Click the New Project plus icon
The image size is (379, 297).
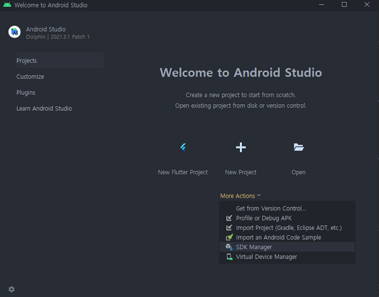pyautogui.click(x=241, y=147)
